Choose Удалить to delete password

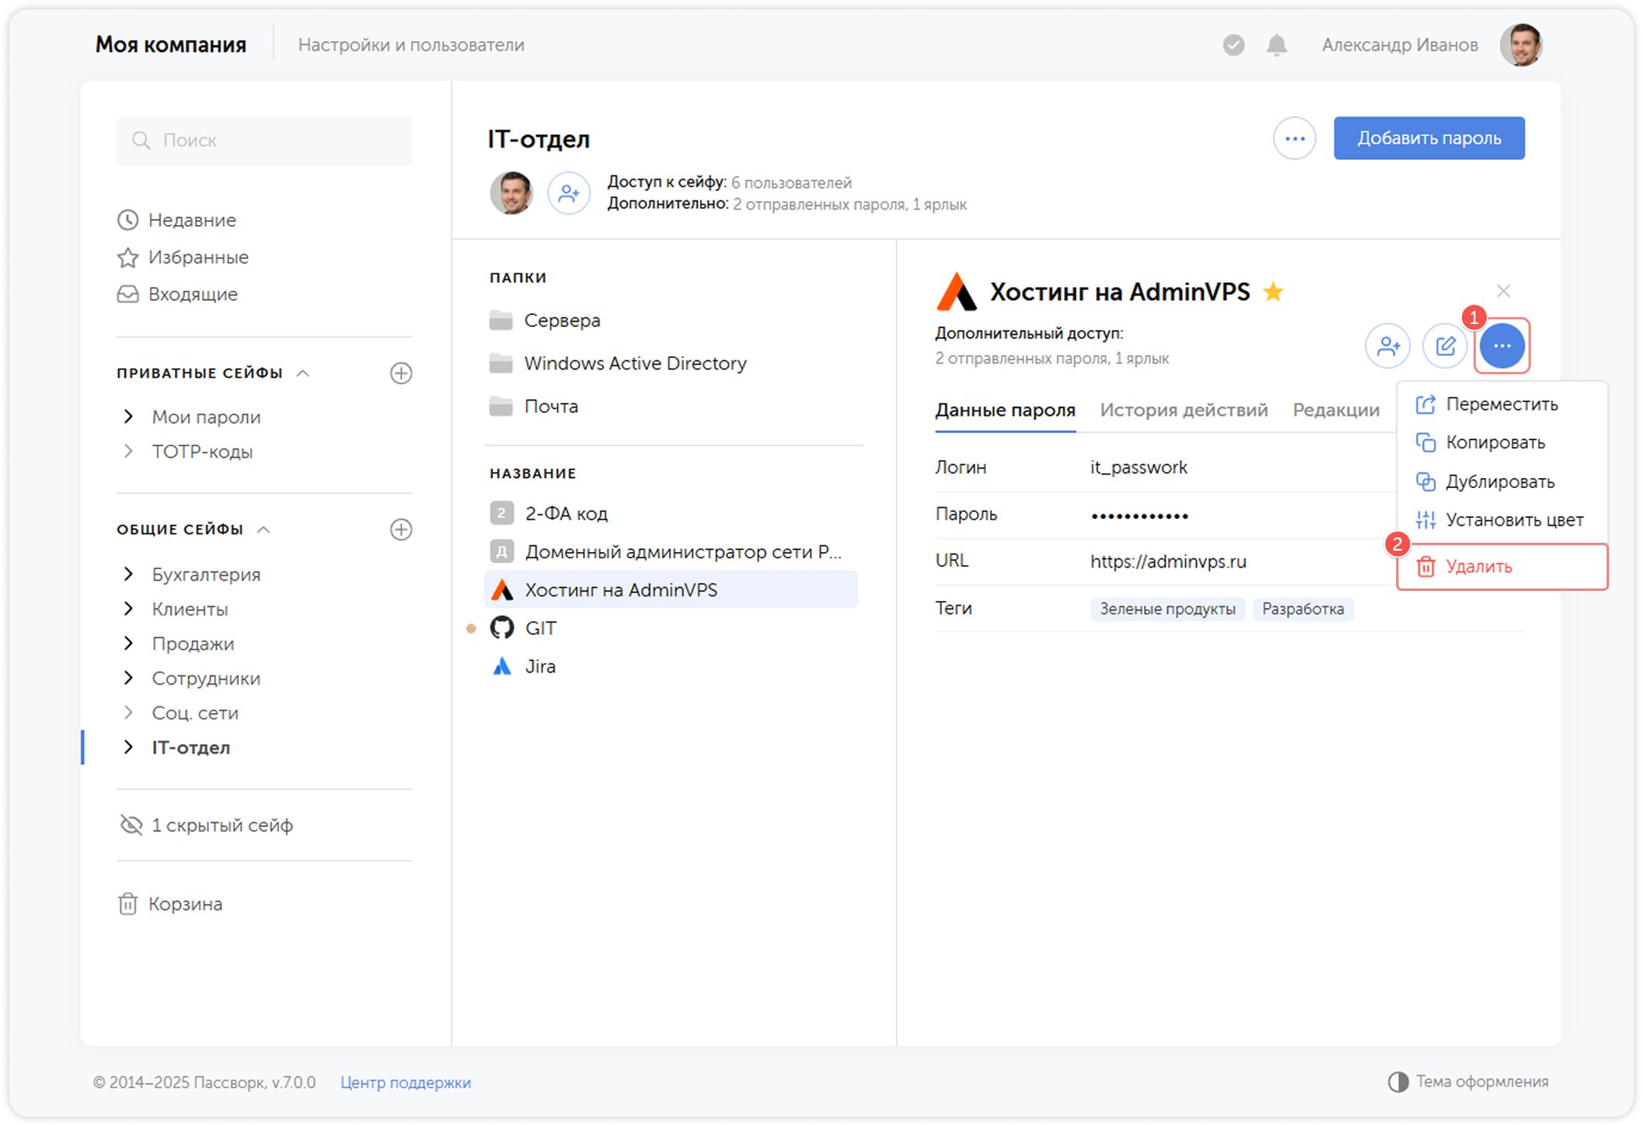[x=1501, y=567]
